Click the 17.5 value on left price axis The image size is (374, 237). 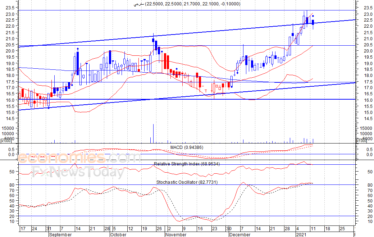10,82
